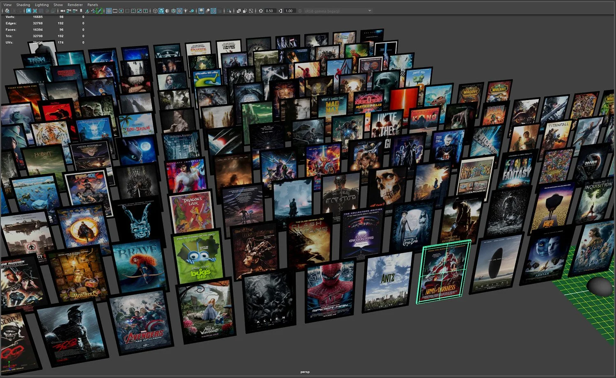The image size is (616, 378).
Task: Switch to Wireframe shading icon
Action: (155, 11)
